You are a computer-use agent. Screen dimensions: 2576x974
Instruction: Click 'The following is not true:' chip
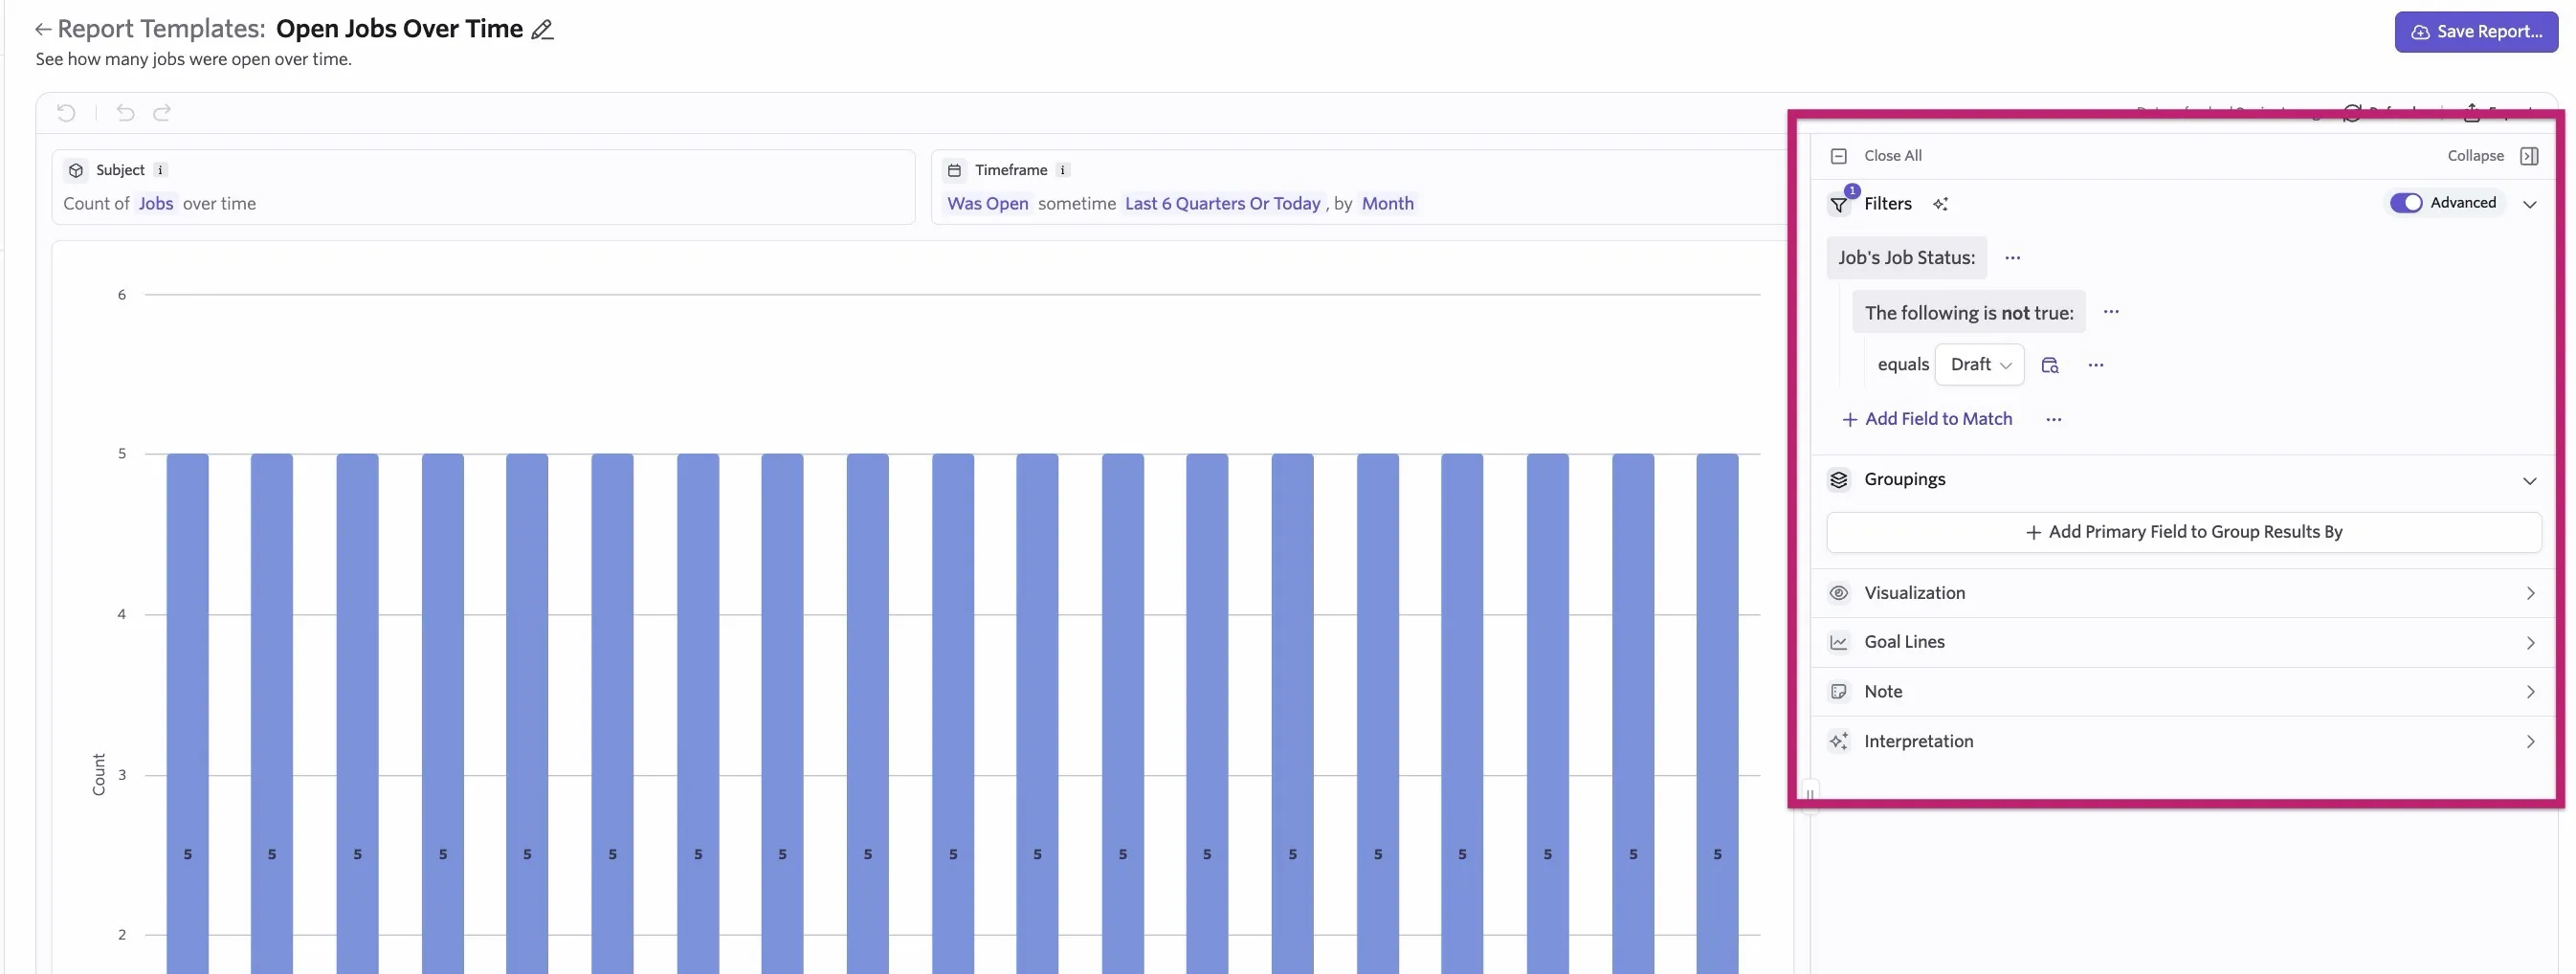[1969, 313]
